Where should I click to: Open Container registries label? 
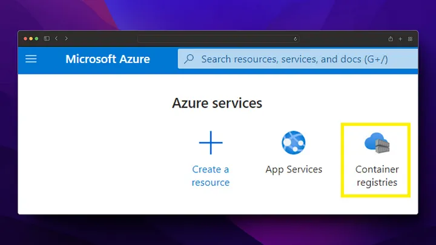tap(377, 176)
